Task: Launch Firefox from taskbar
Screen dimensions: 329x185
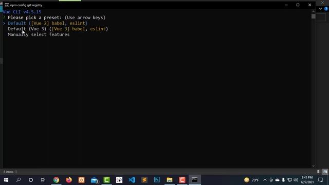Action: click(x=69, y=180)
